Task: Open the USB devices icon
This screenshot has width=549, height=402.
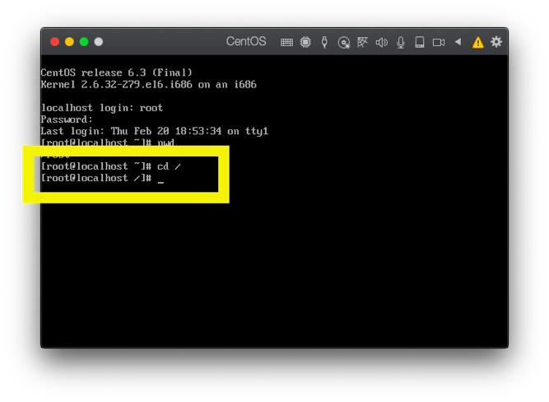Action: [324, 42]
